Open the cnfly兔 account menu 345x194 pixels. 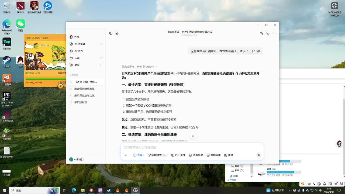point(77,160)
